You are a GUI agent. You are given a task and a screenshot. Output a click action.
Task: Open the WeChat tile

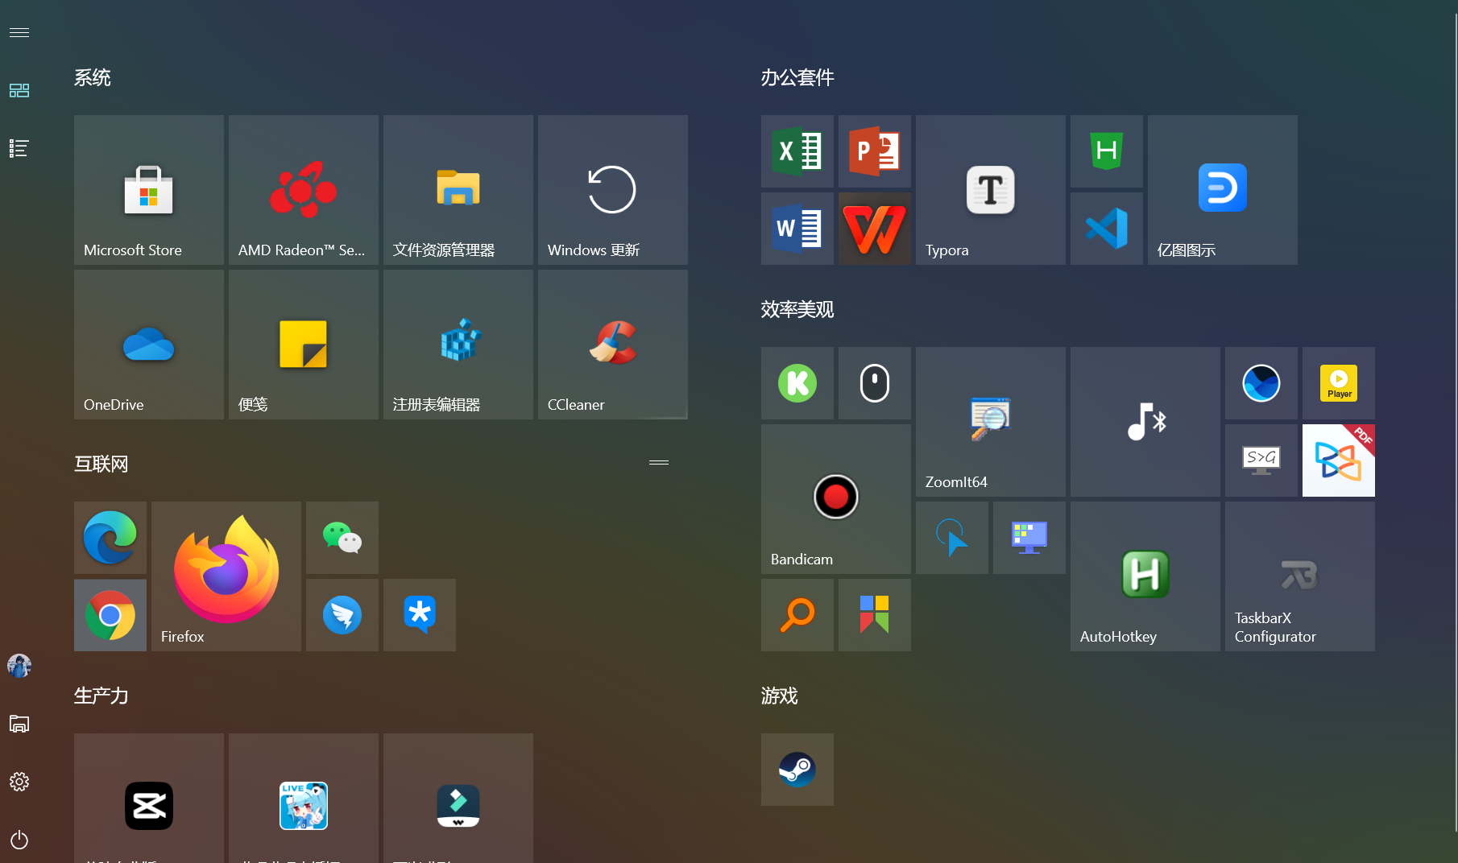(342, 538)
